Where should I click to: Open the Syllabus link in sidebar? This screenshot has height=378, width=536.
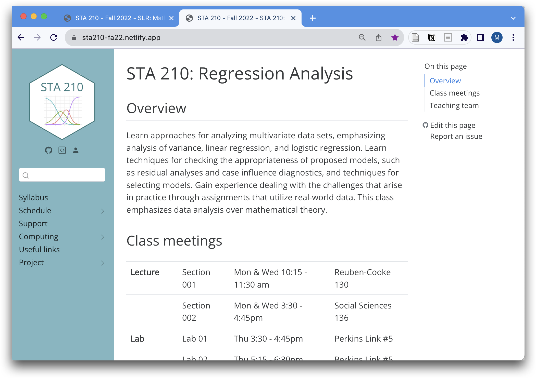tap(33, 197)
